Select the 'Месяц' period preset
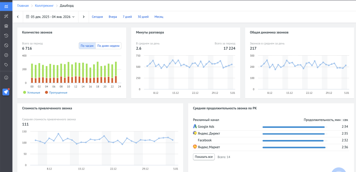This screenshot has width=356, height=172. (159, 17)
